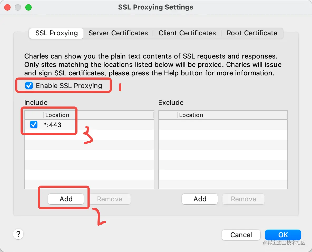Minimize the SSL Proxying Settings dialog
312x252 pixels.
click(x=18, y=7)
